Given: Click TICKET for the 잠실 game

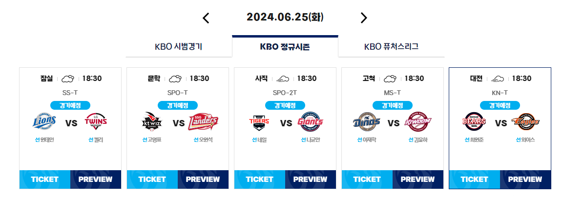Looking at the screenshot, I should click(45, 179).
